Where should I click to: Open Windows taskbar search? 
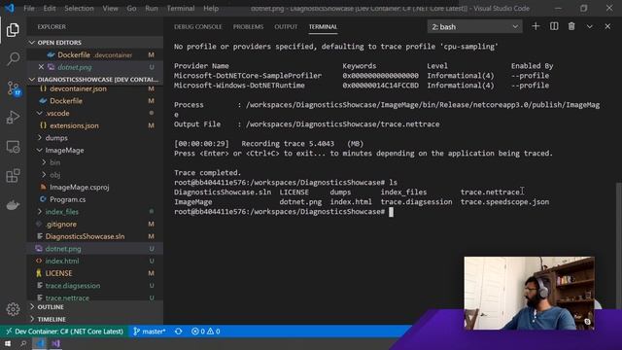[23, 343]
